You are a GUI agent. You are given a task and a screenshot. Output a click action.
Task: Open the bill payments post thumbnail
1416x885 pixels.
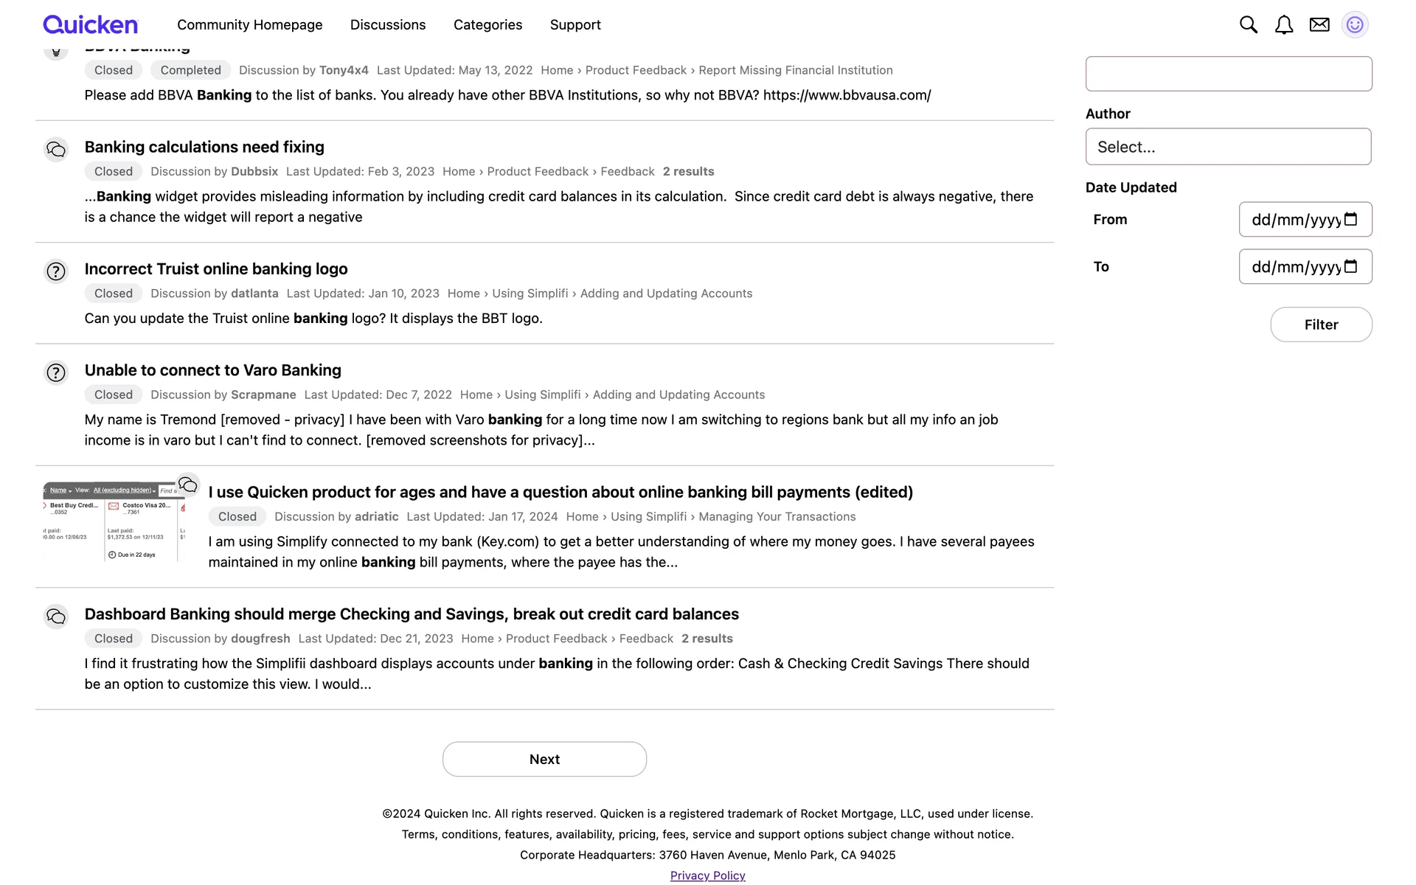(113, 522)
